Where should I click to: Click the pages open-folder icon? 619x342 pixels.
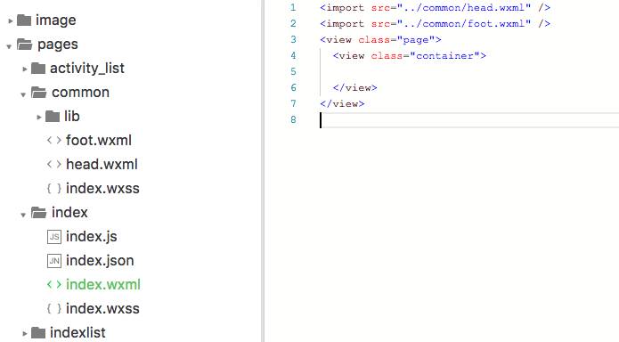[24, 45]
